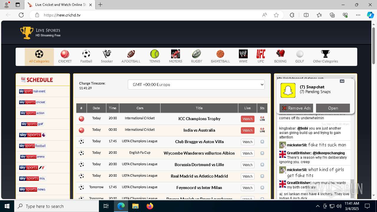
Task: Open Firefox from the taskbar
Action: [x=150, y=206]
